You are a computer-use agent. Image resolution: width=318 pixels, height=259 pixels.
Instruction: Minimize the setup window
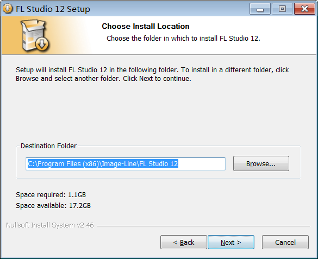(260, 9)
